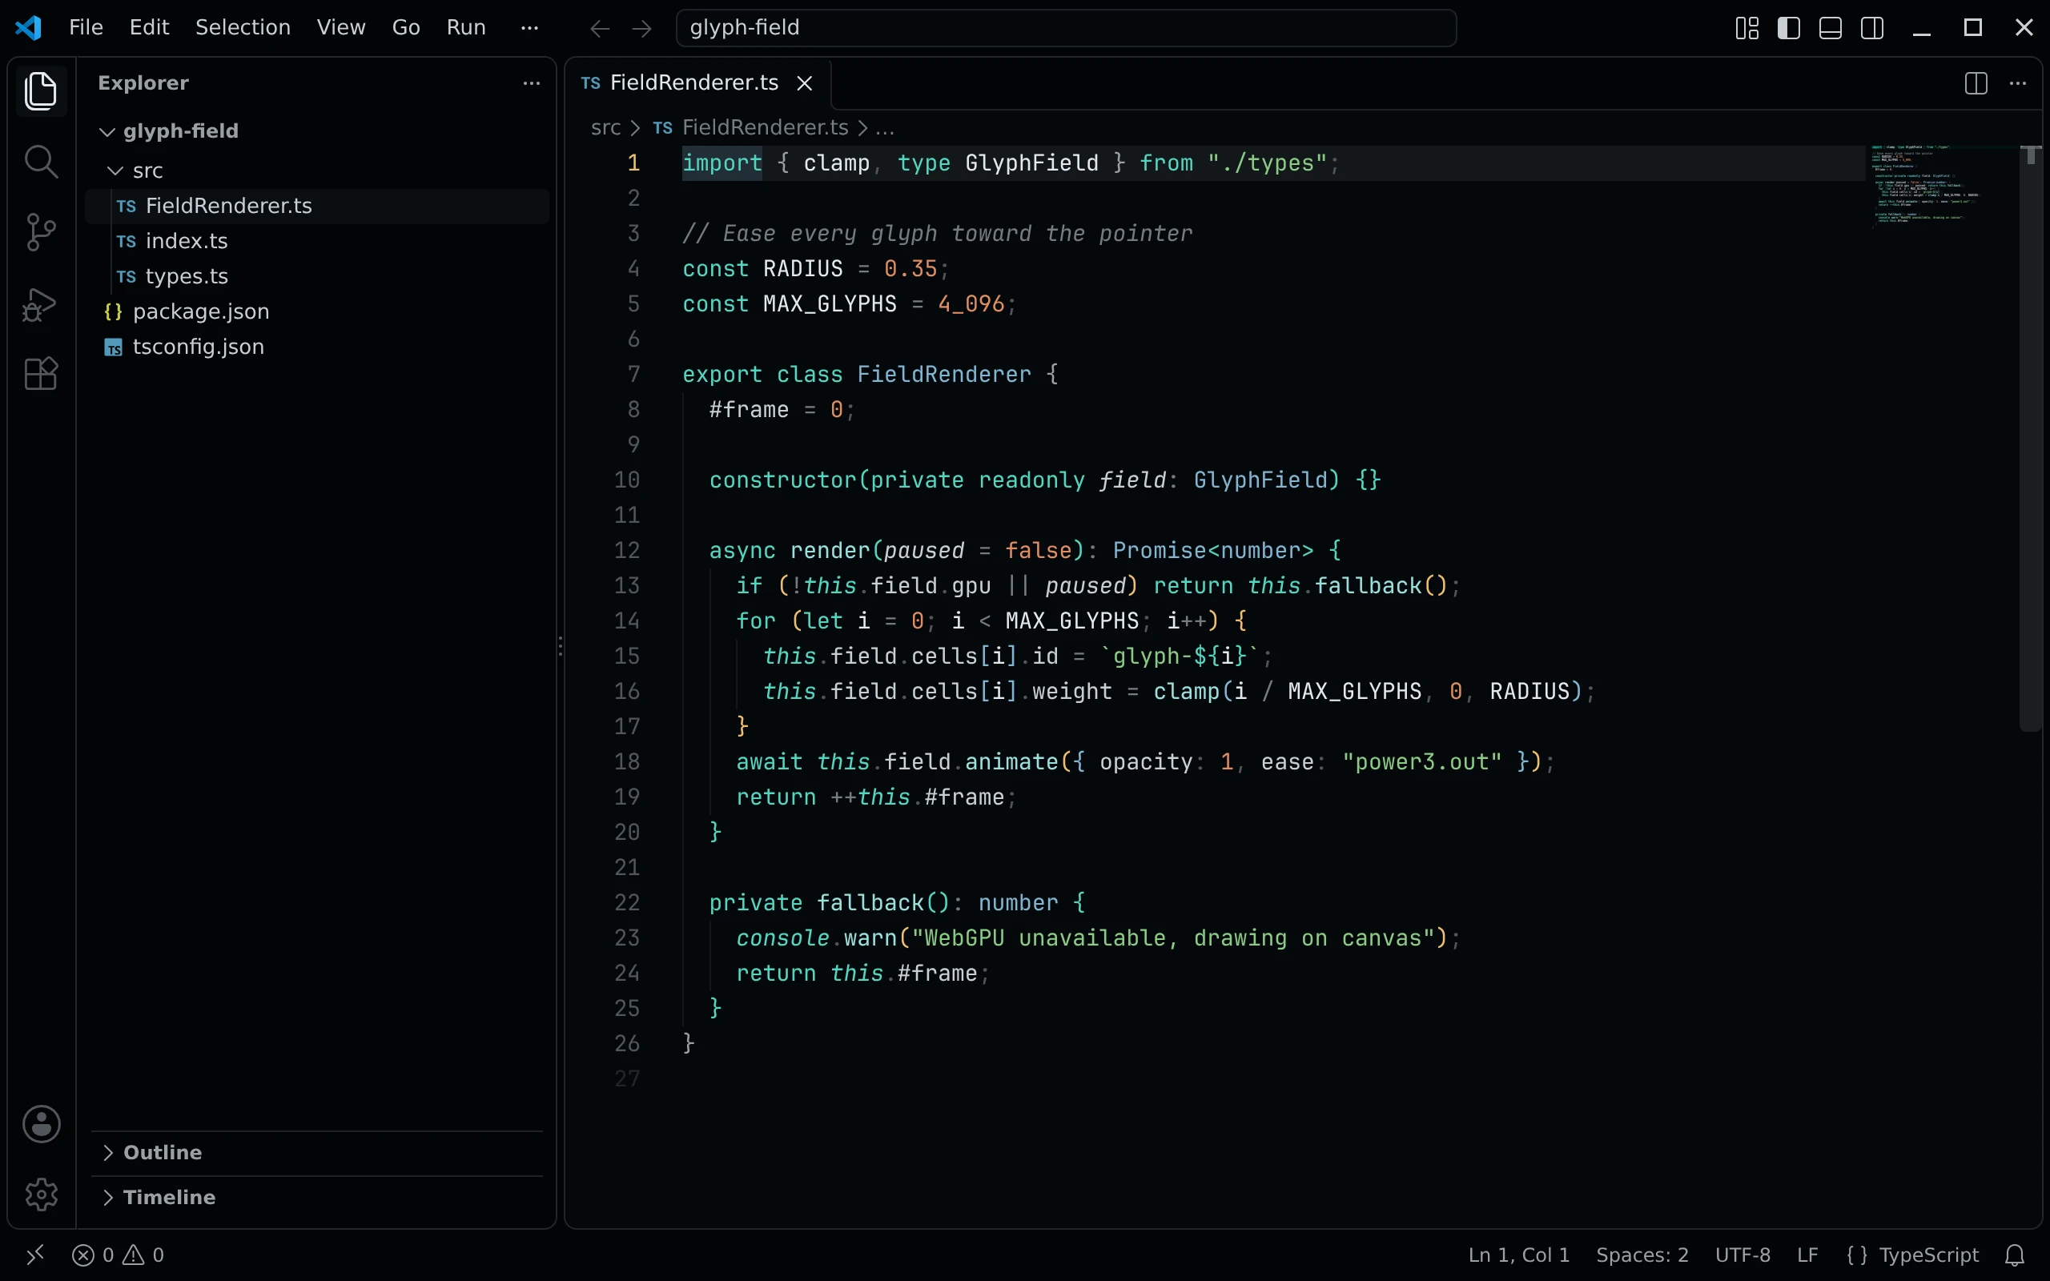Open editor More Actions ellipsis
Viewport: 2050px width, 1281px height.
pos(2018,83)
